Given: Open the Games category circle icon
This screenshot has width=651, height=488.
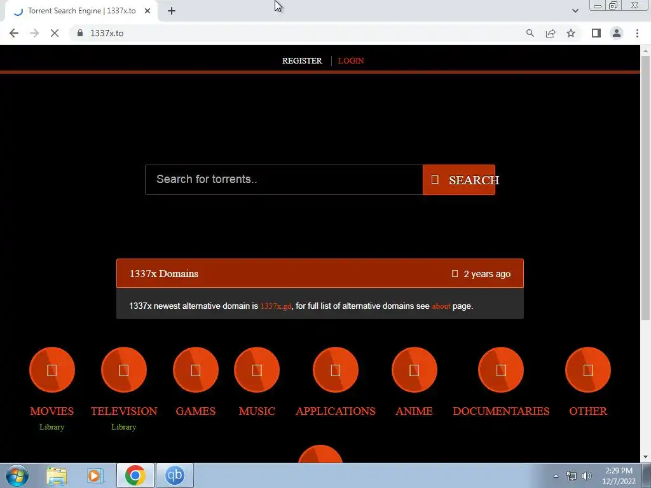Looking at the screenshot, I should tap(196, 370).
